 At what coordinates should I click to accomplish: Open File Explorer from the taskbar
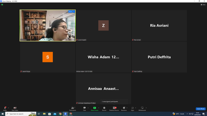(44, 114)
